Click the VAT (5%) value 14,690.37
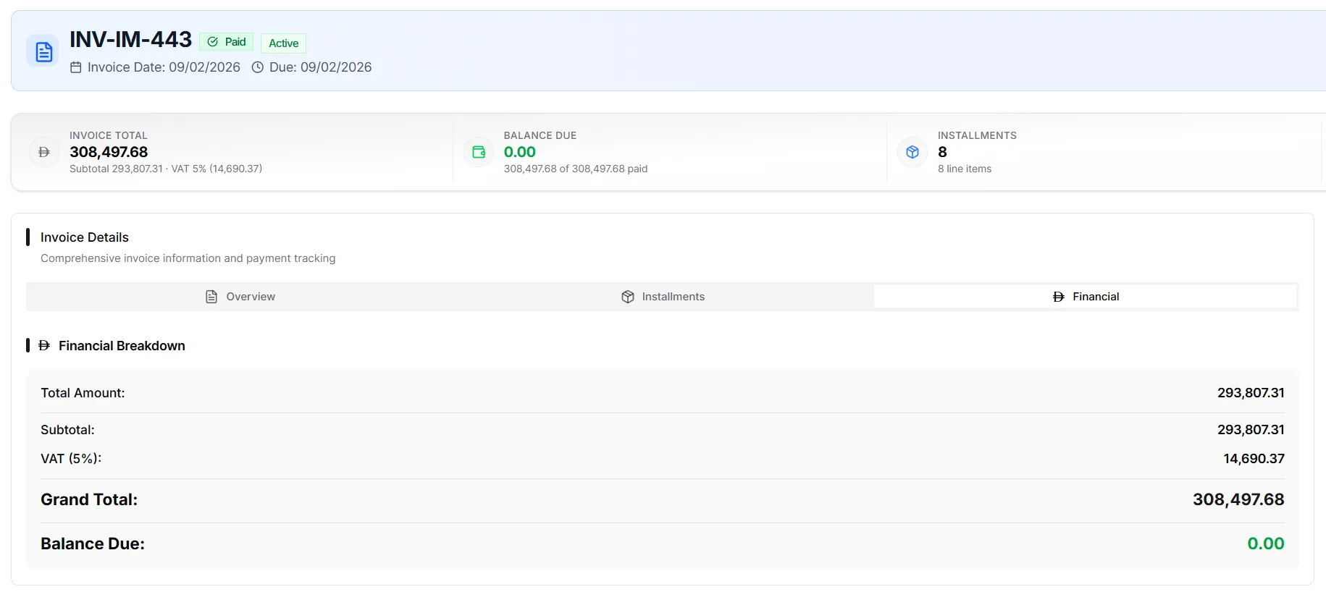Image resolution: width=1326 pixels, height=592 pixels. [x=1254, y=459]
